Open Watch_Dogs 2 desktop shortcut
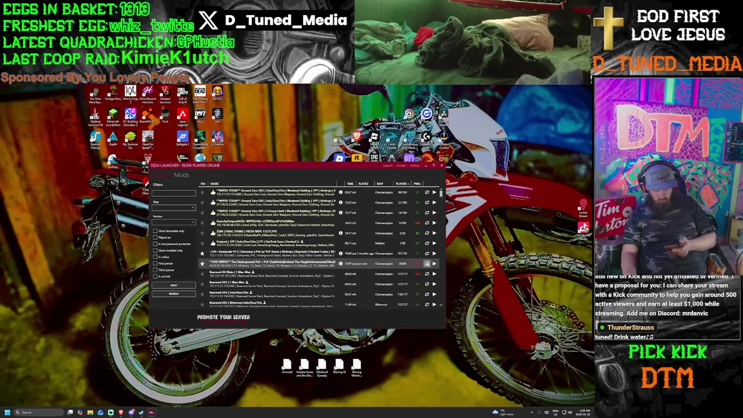 (x=131, y=94)
